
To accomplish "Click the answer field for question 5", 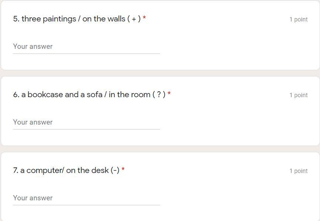I will coord(86,47).
